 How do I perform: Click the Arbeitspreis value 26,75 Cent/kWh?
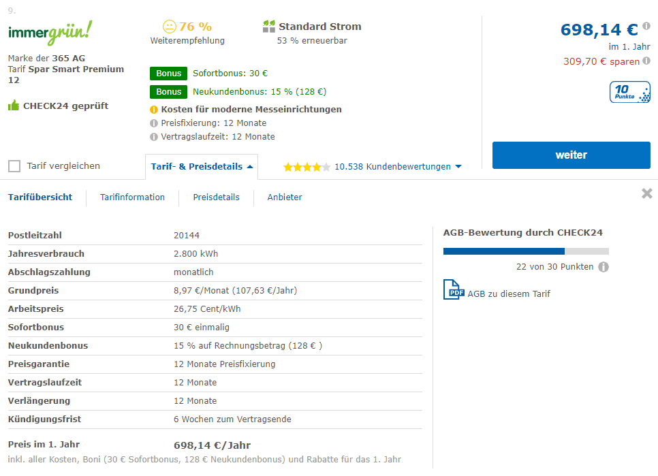(207, 309)
